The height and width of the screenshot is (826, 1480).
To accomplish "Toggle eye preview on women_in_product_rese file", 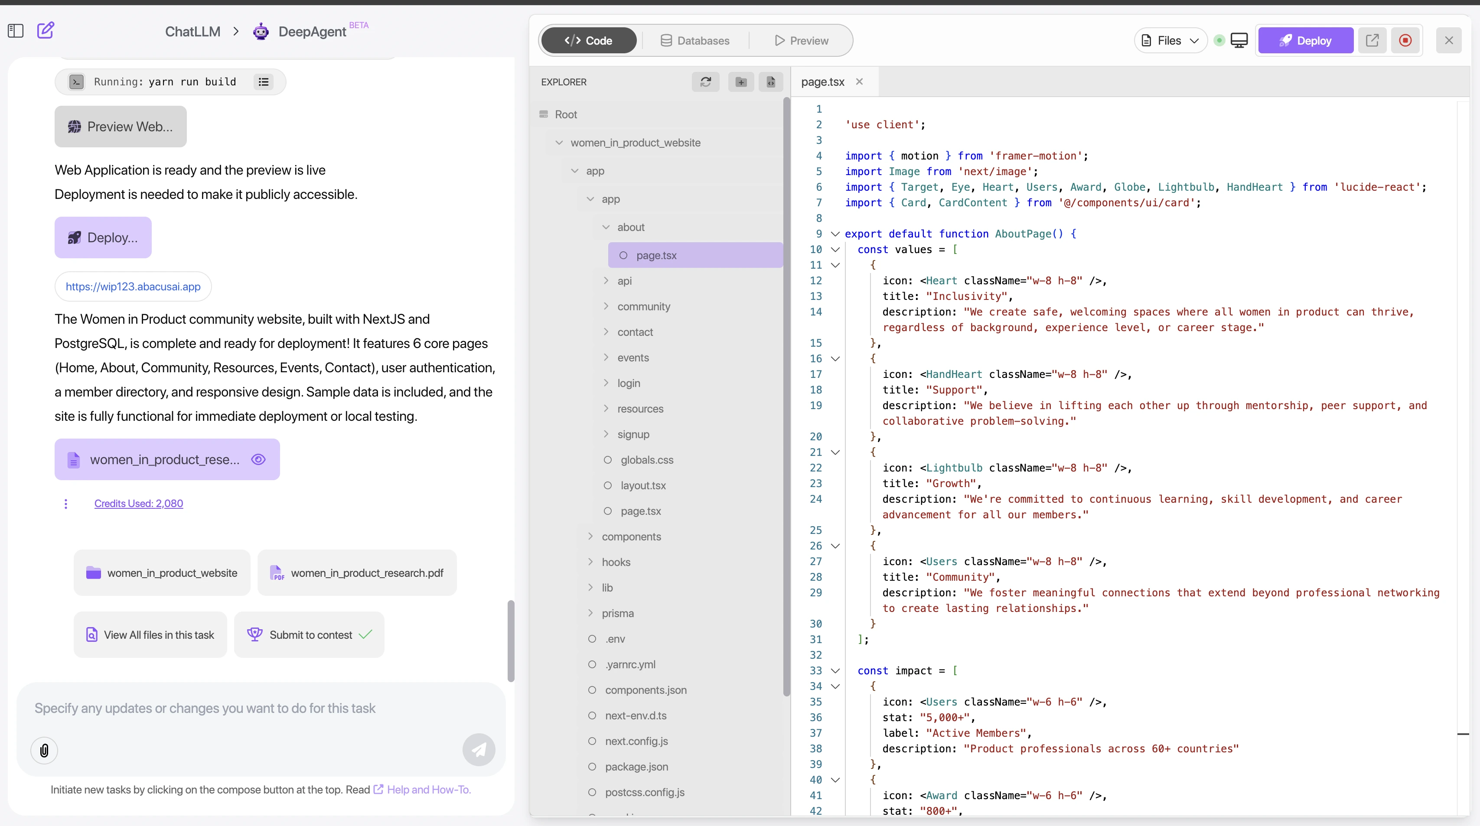I will pyautogui.click(x=258, y=459).
